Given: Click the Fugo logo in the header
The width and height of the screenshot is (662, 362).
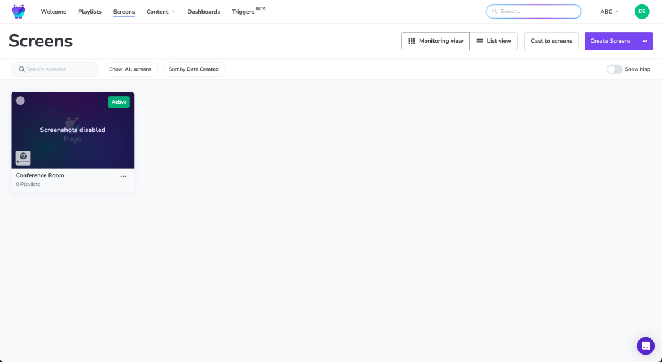Looking at the screenshot, I should point(19,12).
